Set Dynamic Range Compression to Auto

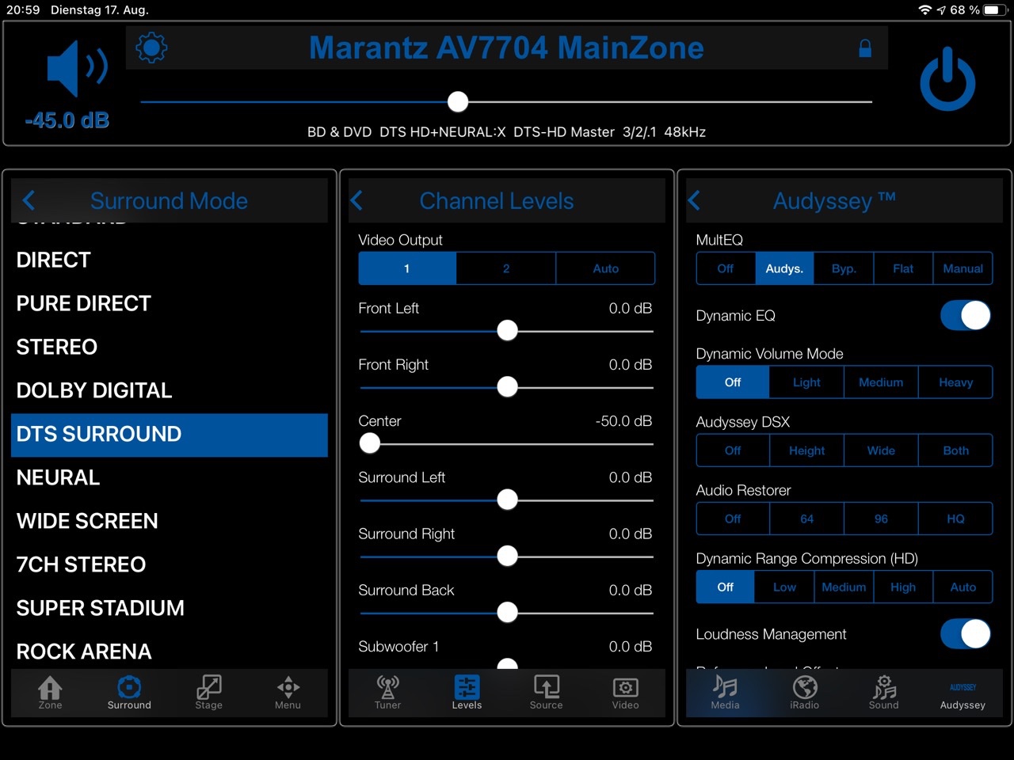(963, 587)
